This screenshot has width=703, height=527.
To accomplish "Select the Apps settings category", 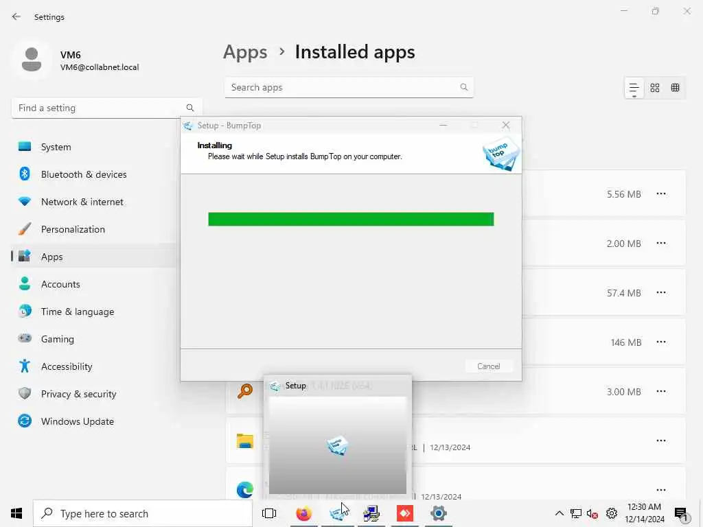I will click(94, 257).
